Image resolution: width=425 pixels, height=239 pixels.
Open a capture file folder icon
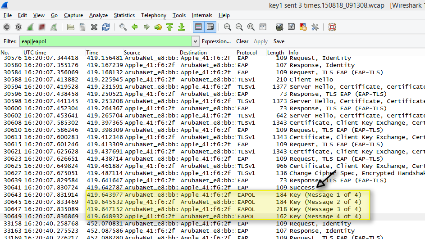click(x=70, y=27)
